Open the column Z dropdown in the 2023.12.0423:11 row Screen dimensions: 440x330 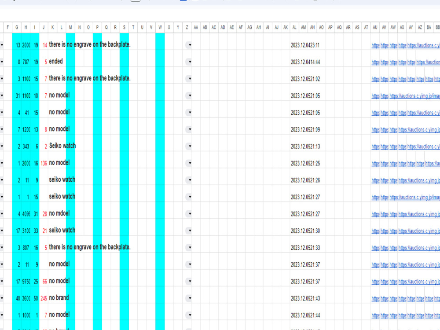[x=189, y=45]
